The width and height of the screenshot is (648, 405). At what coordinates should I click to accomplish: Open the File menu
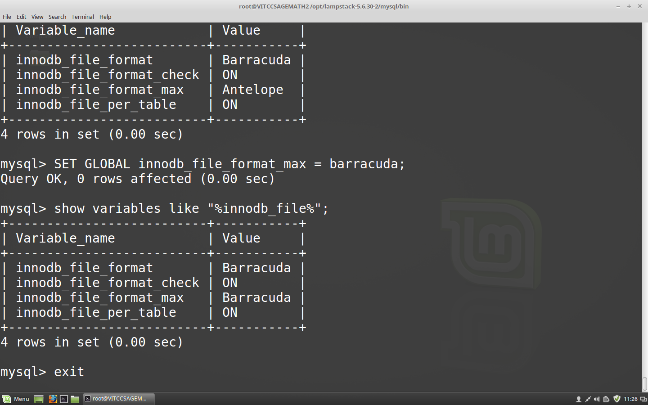point(7,17)
